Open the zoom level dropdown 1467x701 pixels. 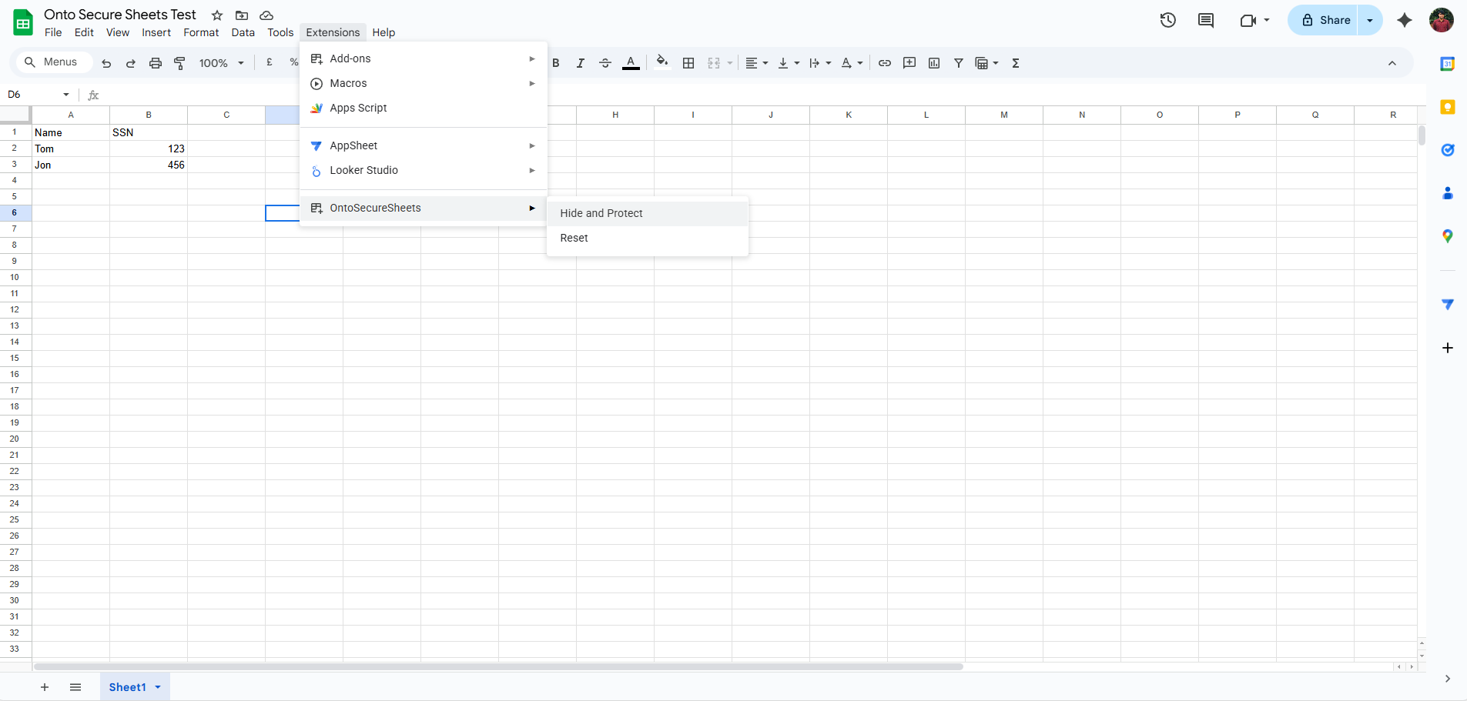[220, 62]
